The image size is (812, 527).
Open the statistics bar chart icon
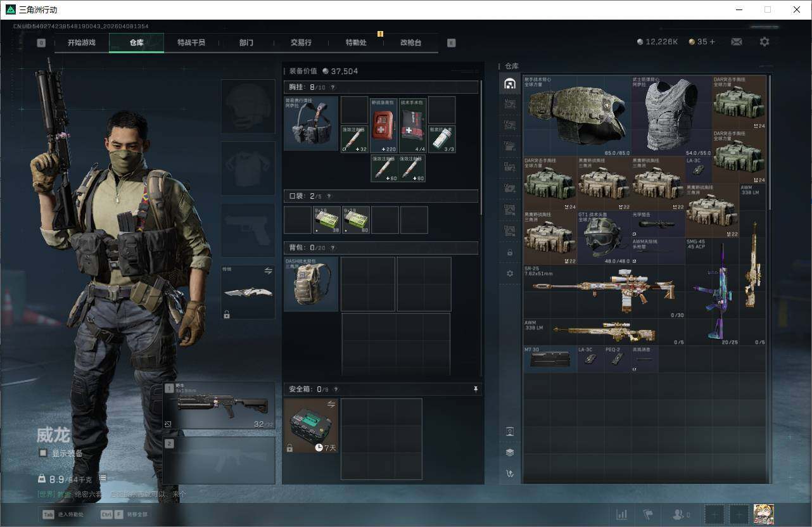coord(622,514)
